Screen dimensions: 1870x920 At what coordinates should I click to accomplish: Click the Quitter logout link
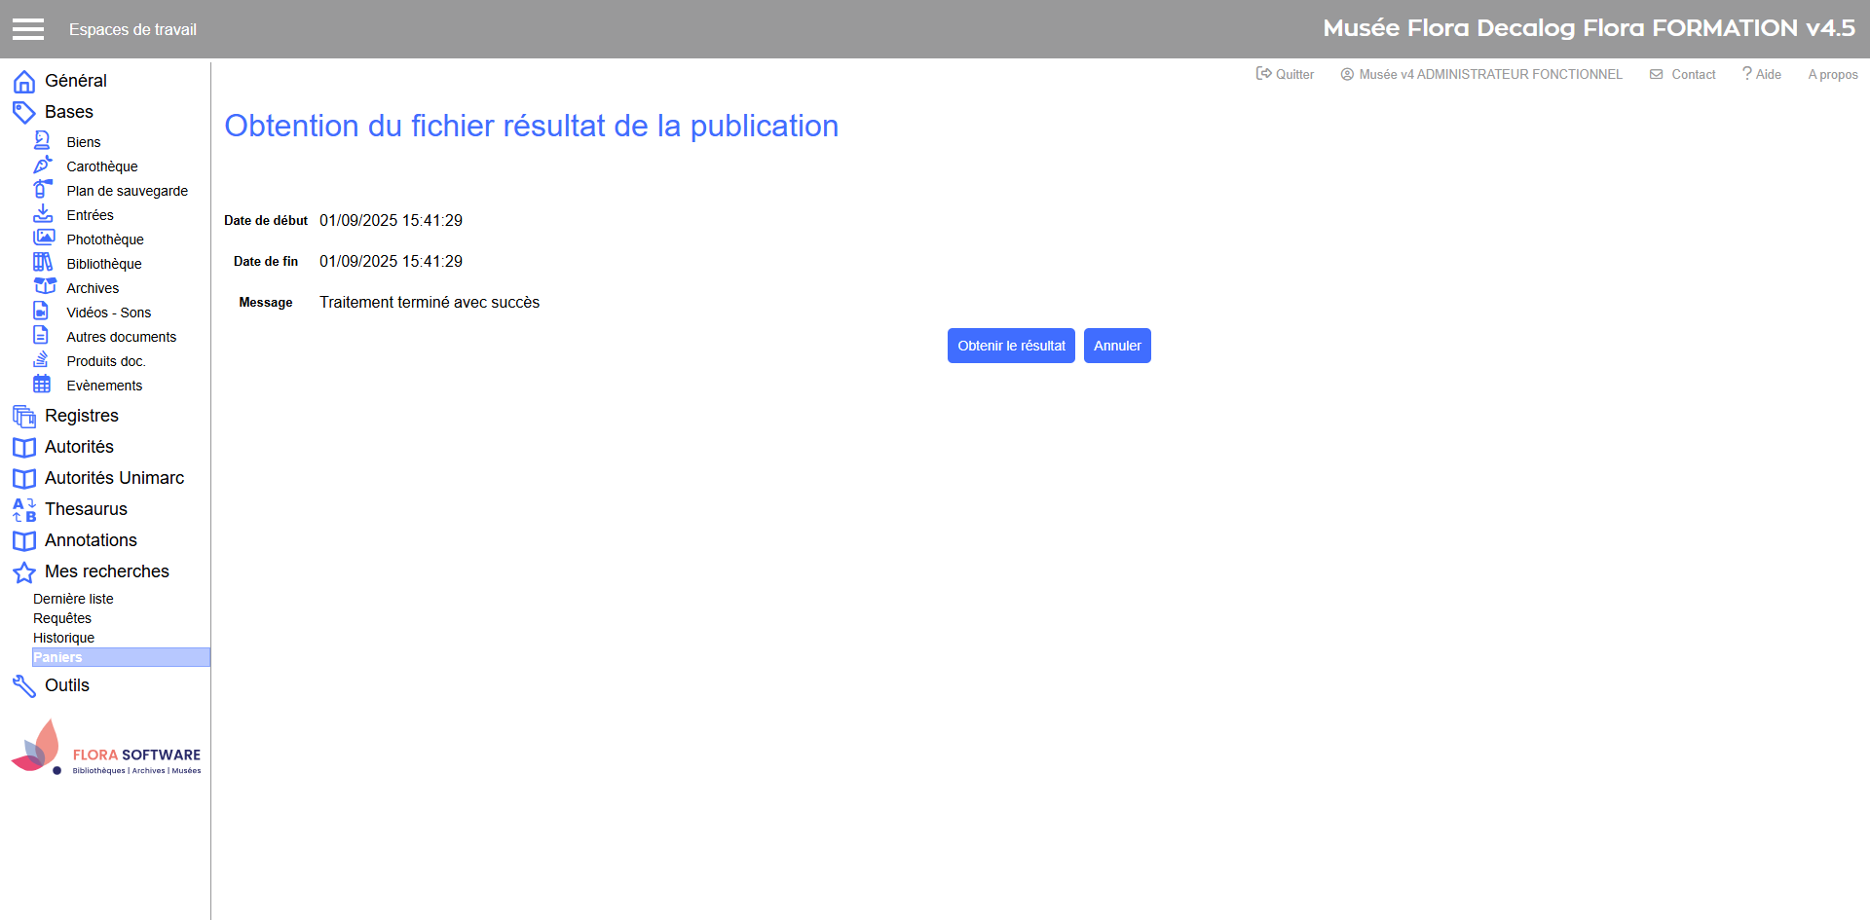pyautogui.click(x=1286, y=74)
